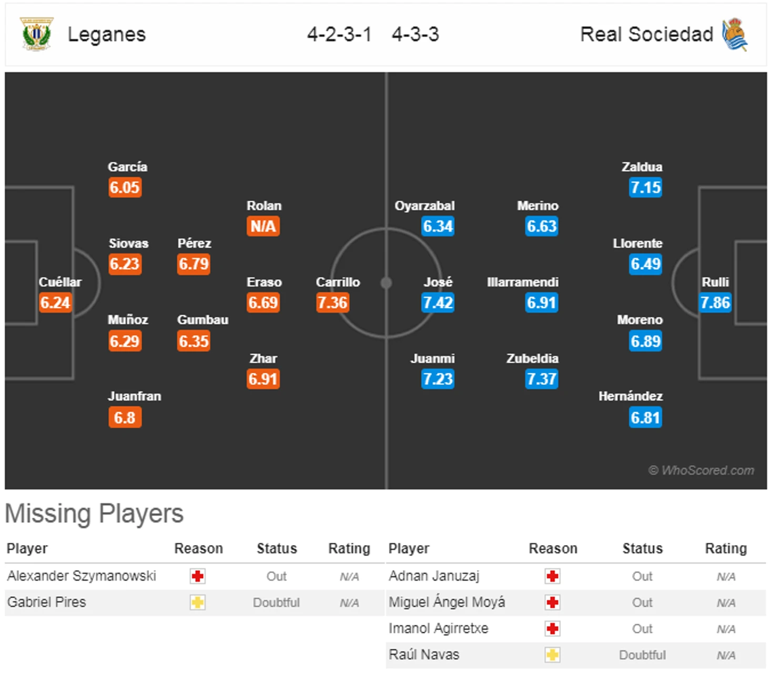The width and height of the screenshot is (768, 676).
Task: Open Oyarzabal's player name
Action: tap(425, 206)
